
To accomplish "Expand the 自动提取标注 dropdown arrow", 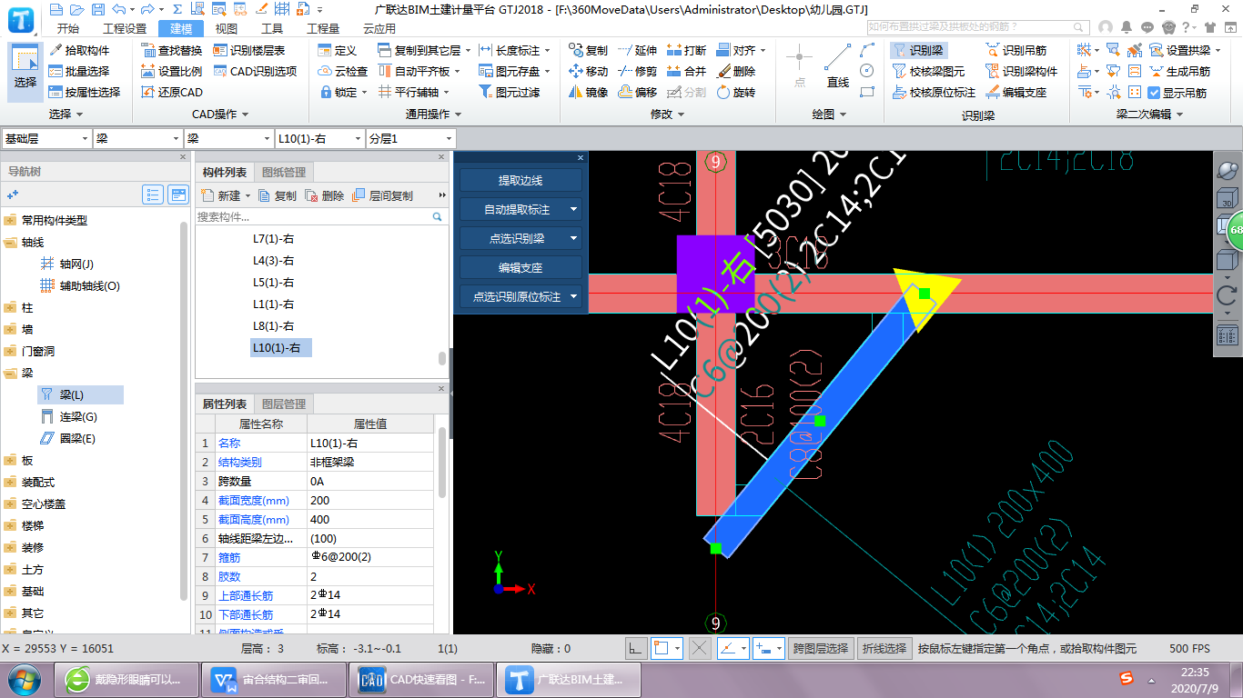I will coord(574,209).
